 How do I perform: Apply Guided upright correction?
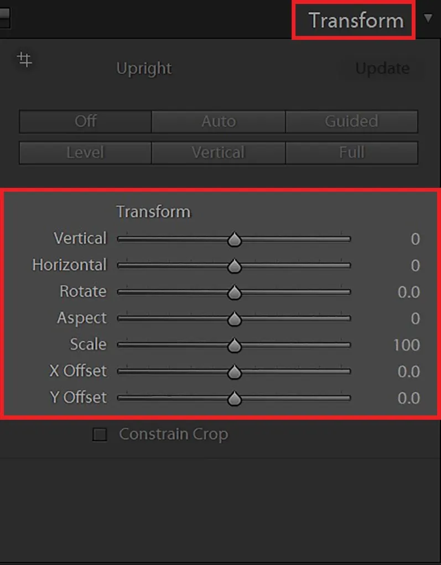click(x=351, y=121)
